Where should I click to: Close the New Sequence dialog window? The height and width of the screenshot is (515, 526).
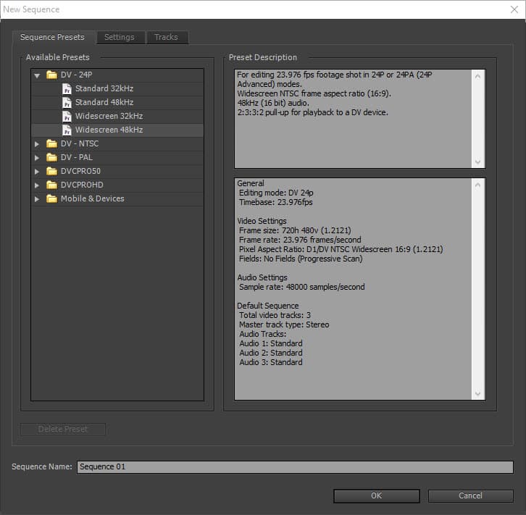514,9
